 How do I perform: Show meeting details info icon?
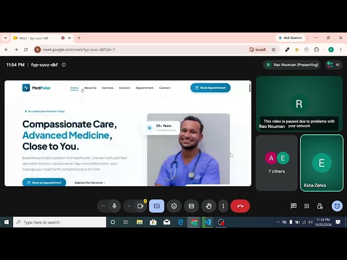coord(64,65)
